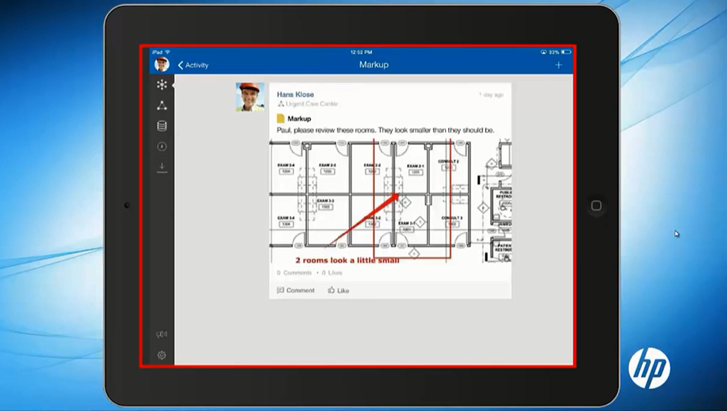Click the iPad home button

click(x=596, y=206)
